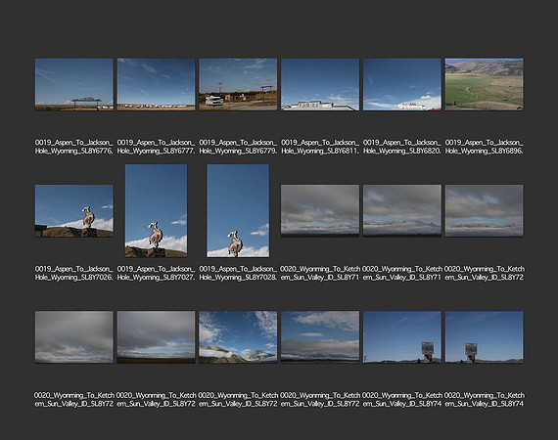
Task: Click the filename ending 5L8Y7028
Action: 238,273
